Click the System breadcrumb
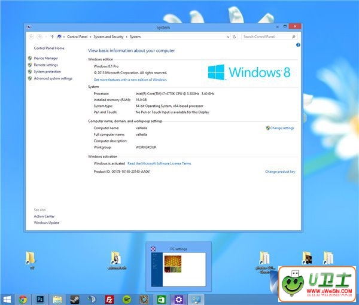The height and width of the screenshot is (305, 359). [135, 36]
